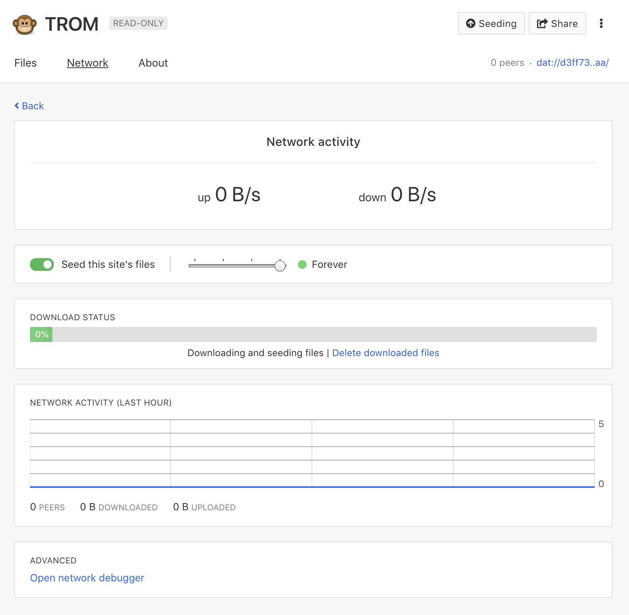The height and width of the screenshot is (615, 629).
Task: Open the three-dot more options menu
Action: point(601,23)
